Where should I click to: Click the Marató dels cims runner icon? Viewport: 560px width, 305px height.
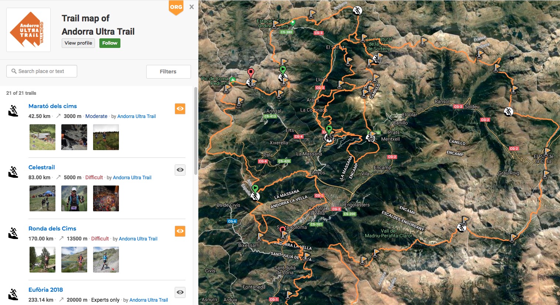(13, 111)
